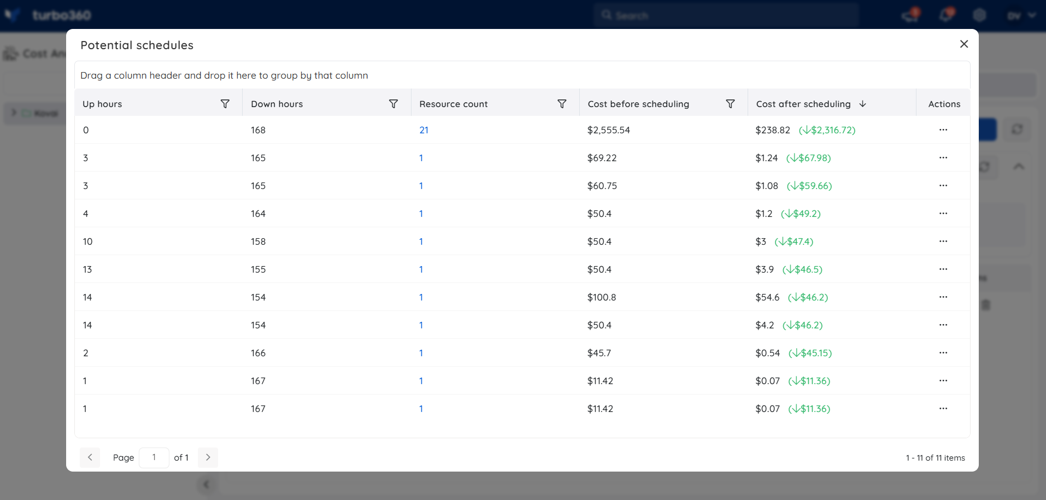Click the group-by drop area text
This screenshot has width=1046, height=500.
(224, 75)
